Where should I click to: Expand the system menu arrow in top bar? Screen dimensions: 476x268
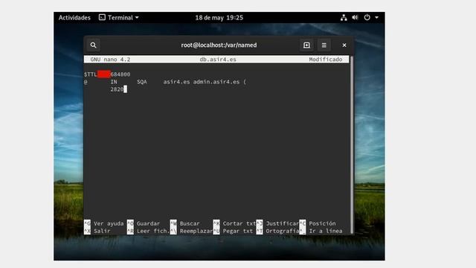[x=377, y=18]
